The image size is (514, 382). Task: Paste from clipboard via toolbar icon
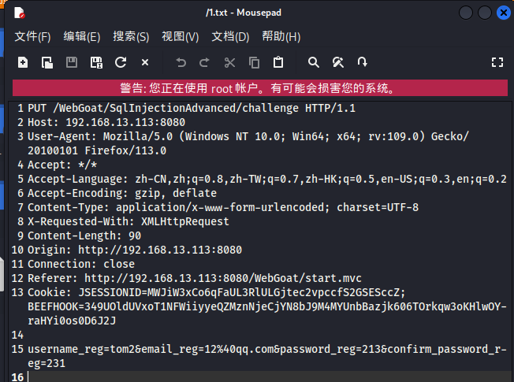pyautogui.click(x=278, y=62)
